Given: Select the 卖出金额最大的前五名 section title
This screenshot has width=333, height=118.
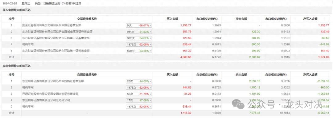Looking at the screenshot, I should click(17, 66).
